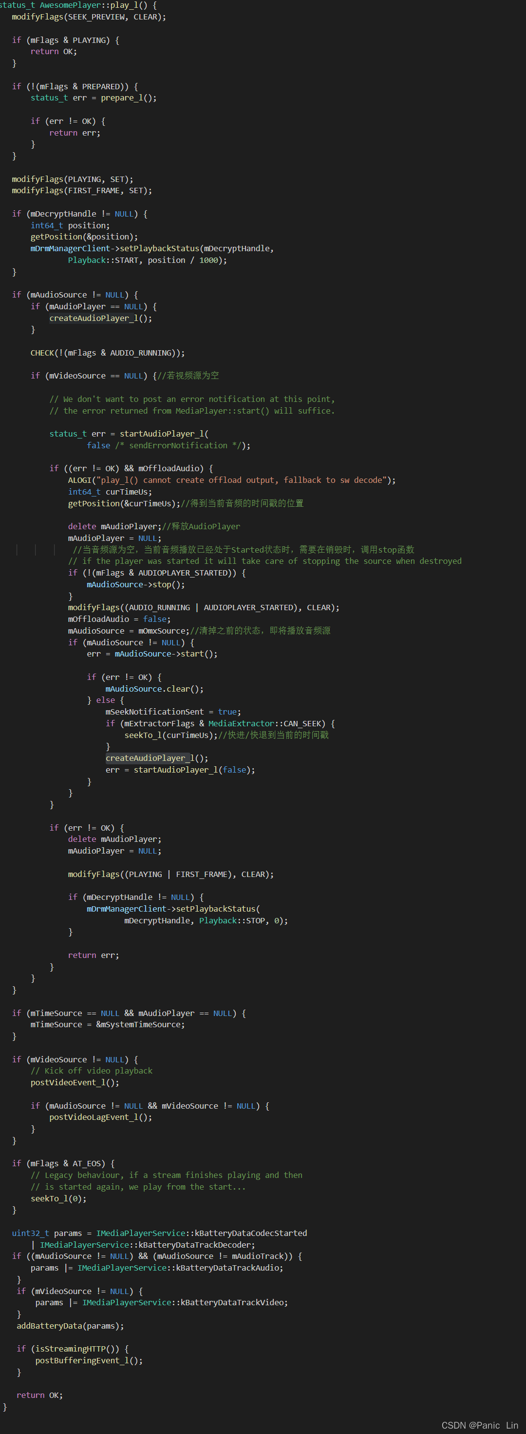Click the 'if (mFlags & PLAYING) {' condition
Screen dimensions: 526x1434
coord(66,40)
